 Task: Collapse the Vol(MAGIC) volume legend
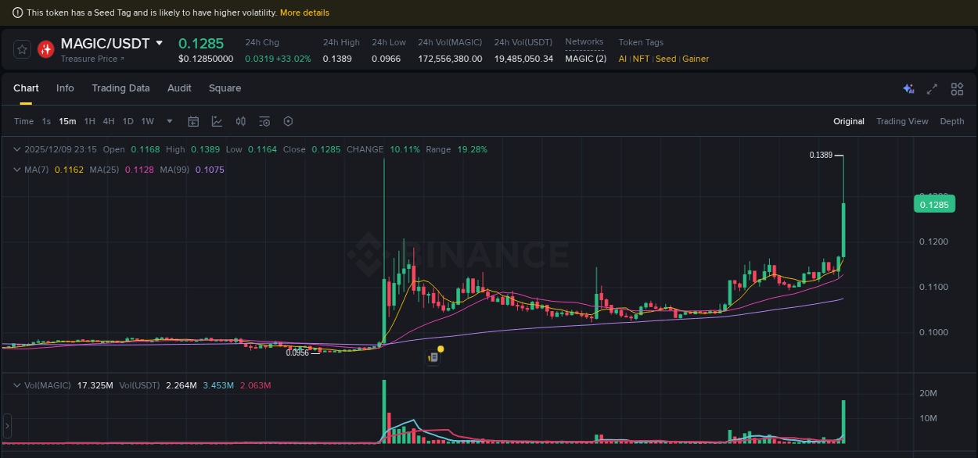coord(16,385)
